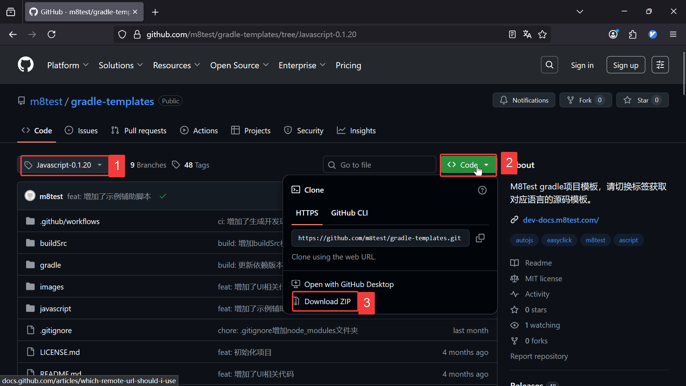
Task: Open browser translate page icon
Action: 527,34
